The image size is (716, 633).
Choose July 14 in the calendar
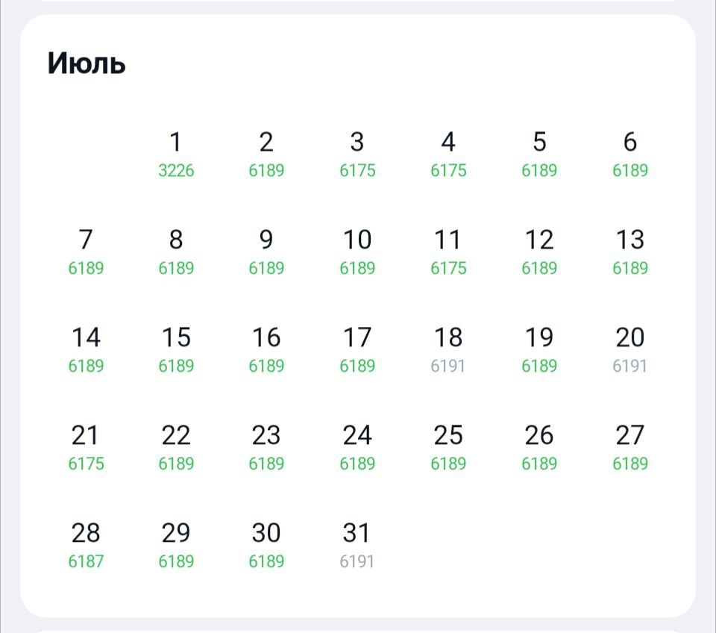86,349
